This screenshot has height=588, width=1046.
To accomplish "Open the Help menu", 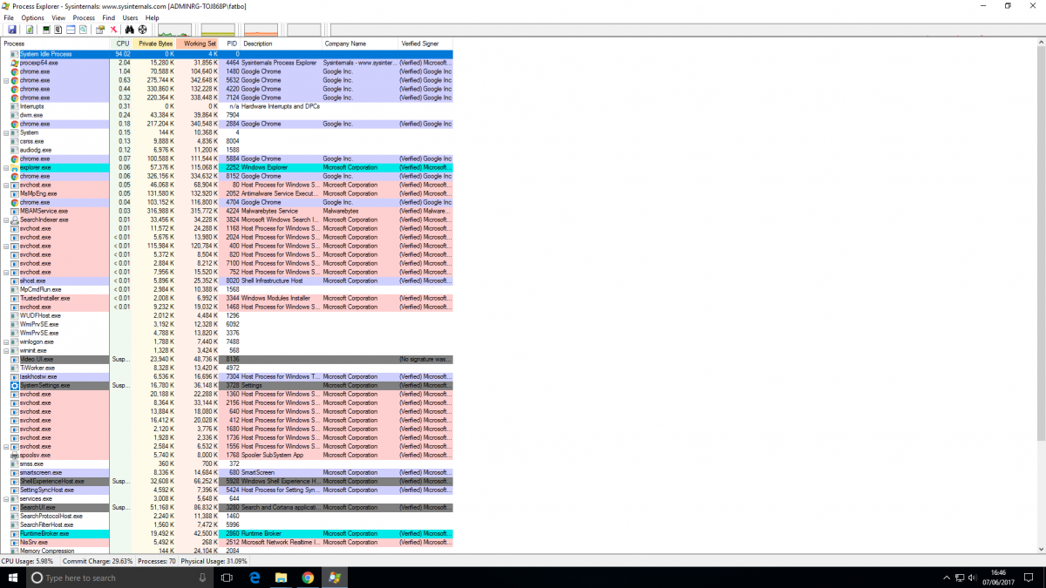I will tap(153, 17).
